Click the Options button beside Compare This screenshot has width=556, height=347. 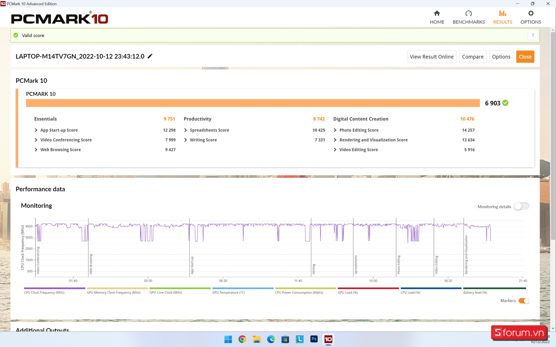click(x=501, y=56)
